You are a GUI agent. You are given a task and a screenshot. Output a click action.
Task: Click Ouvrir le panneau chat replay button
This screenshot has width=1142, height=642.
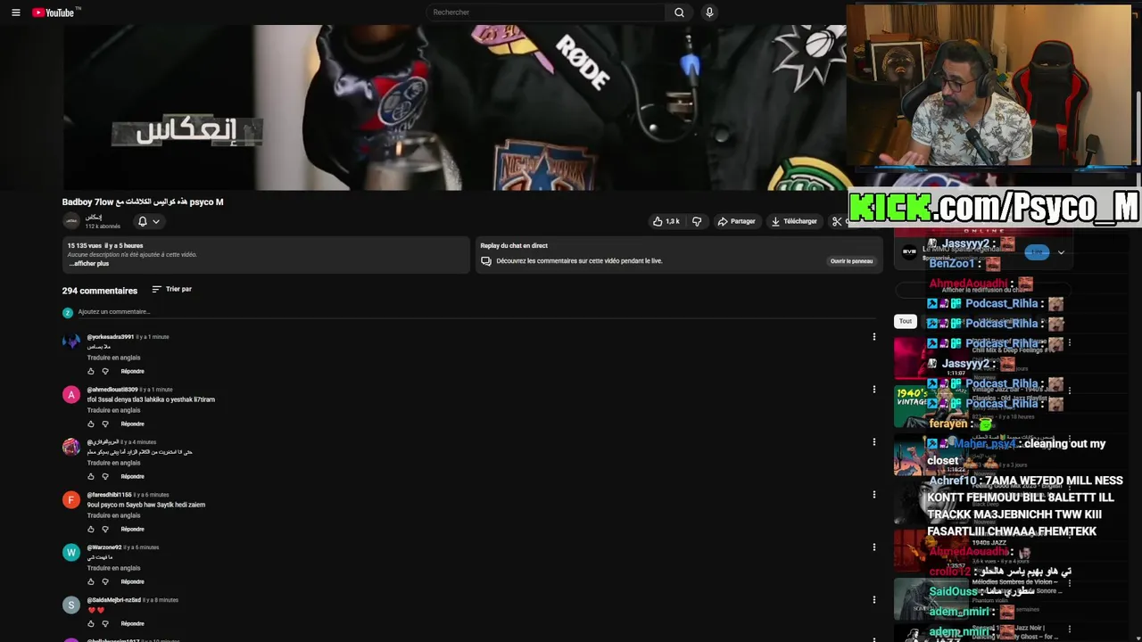(851, 261)
